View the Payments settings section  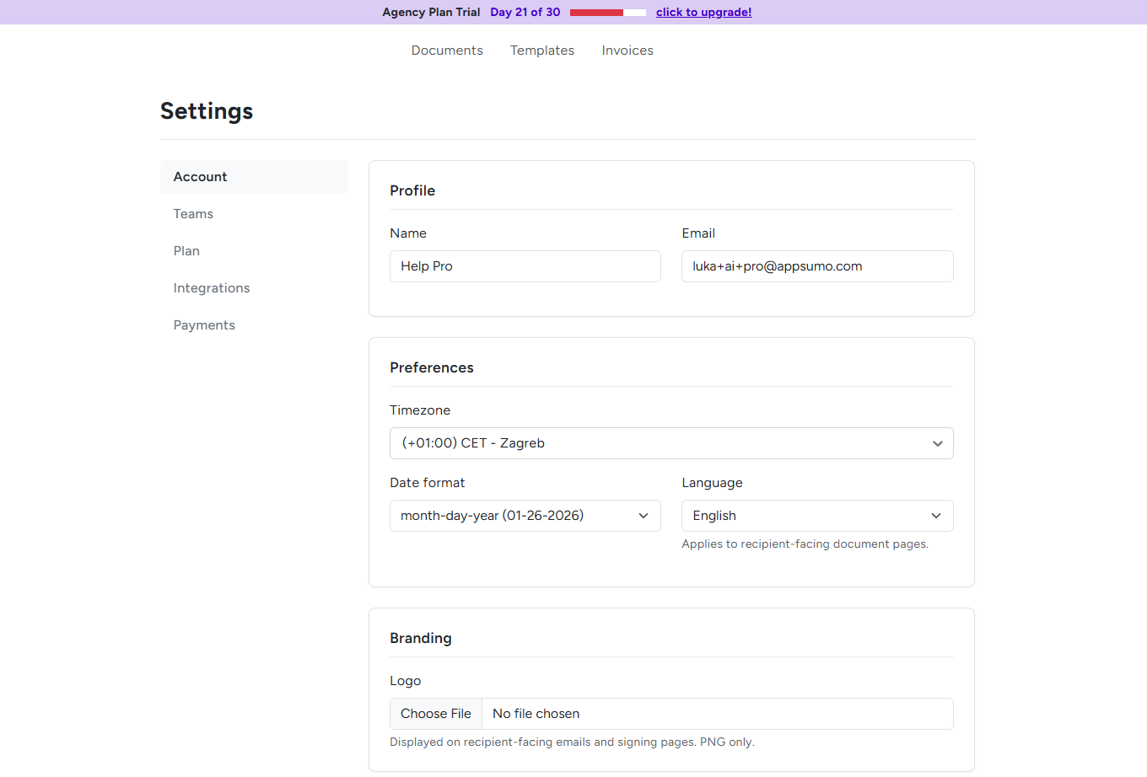(204, 324)
